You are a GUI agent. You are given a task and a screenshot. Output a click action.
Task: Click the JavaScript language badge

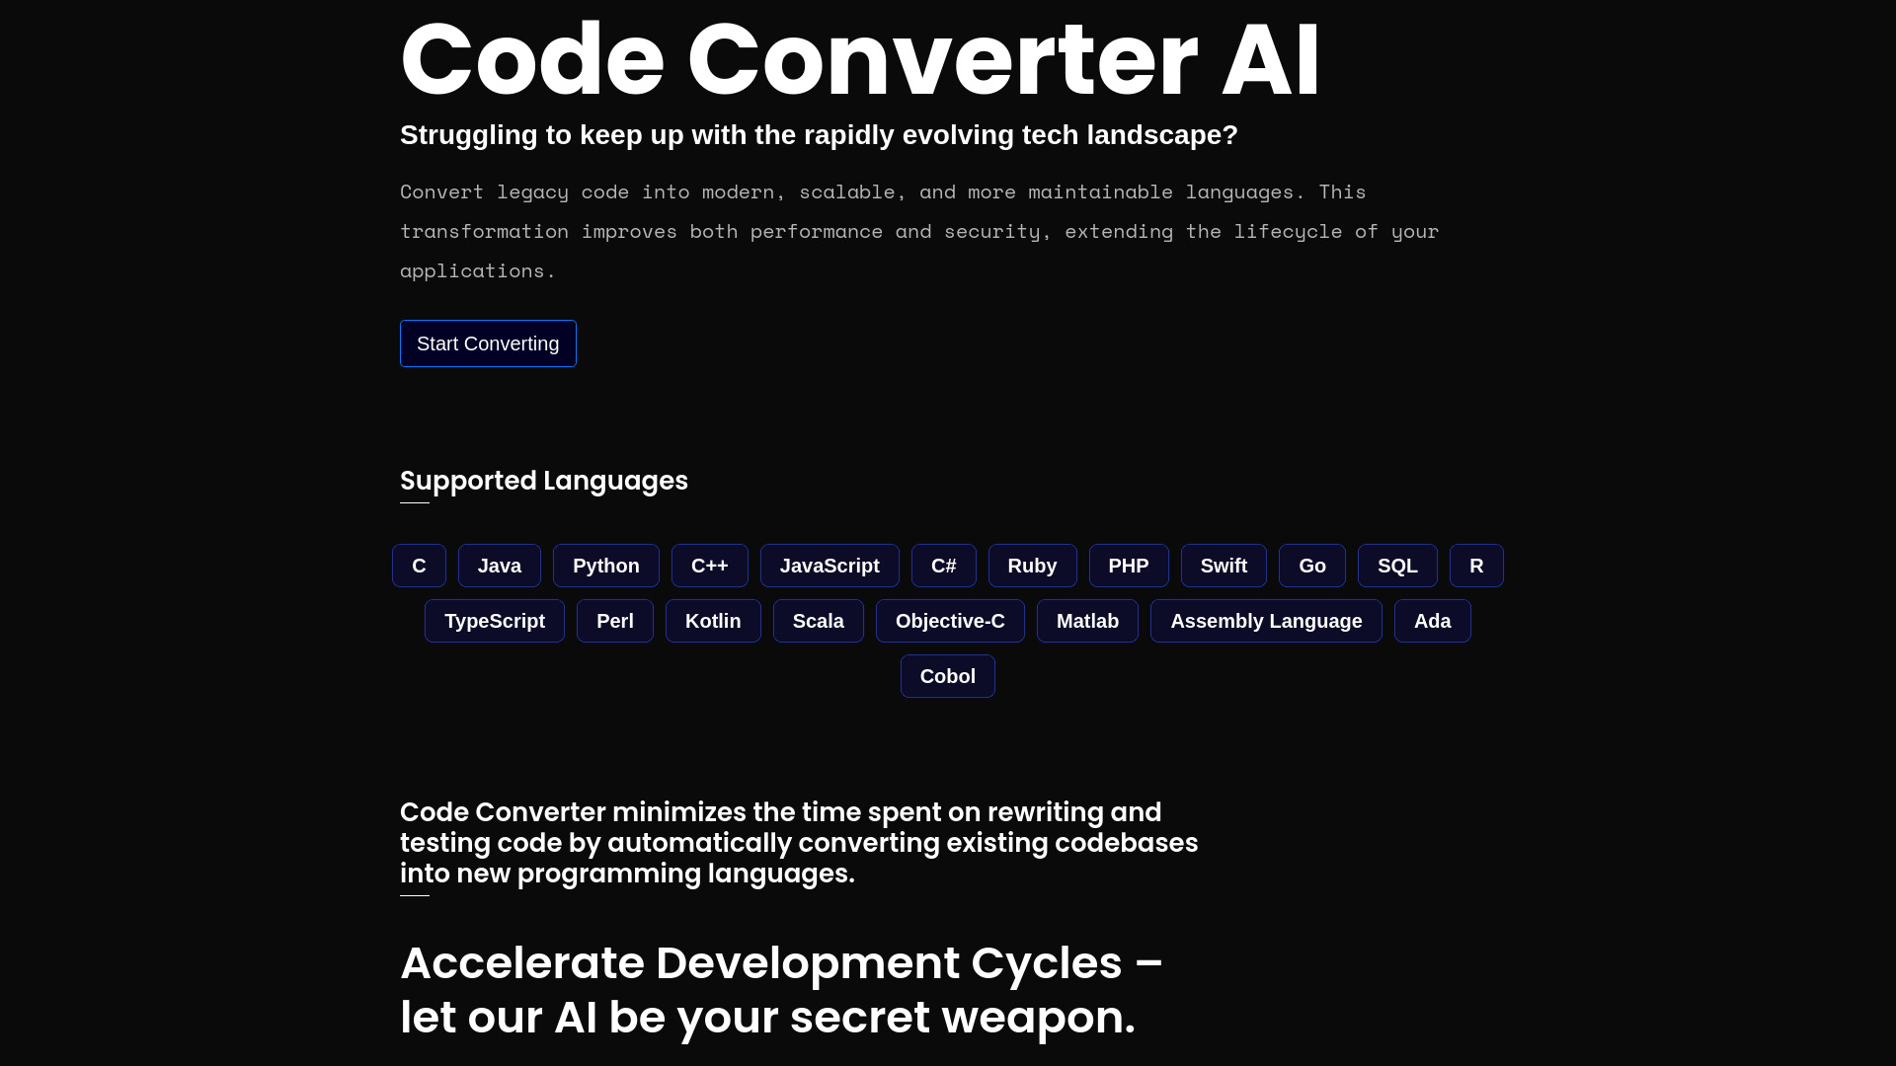[829, 565]
